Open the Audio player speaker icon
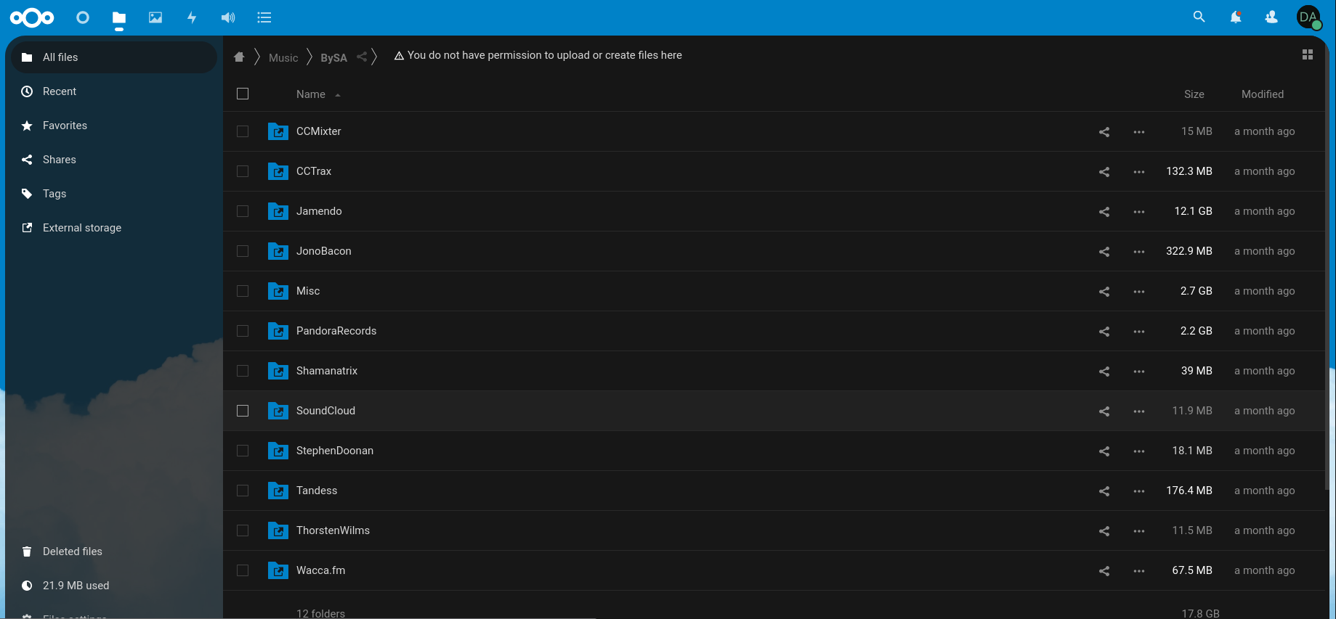1336x619 pixels. pyautogui.click(x=228, y=17)
